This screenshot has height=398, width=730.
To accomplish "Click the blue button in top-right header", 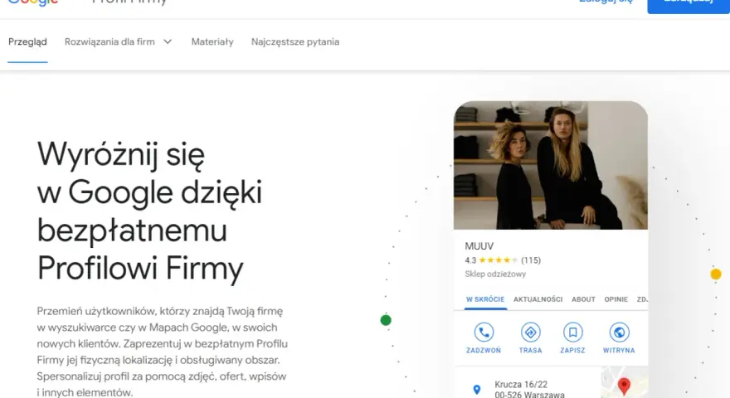I will (x=688, y=5).
